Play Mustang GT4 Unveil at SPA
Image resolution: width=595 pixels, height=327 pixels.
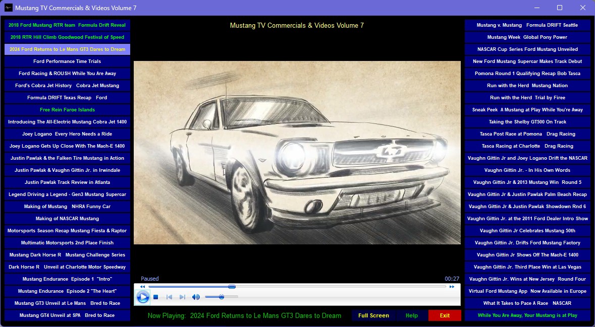tap(67, 315)
